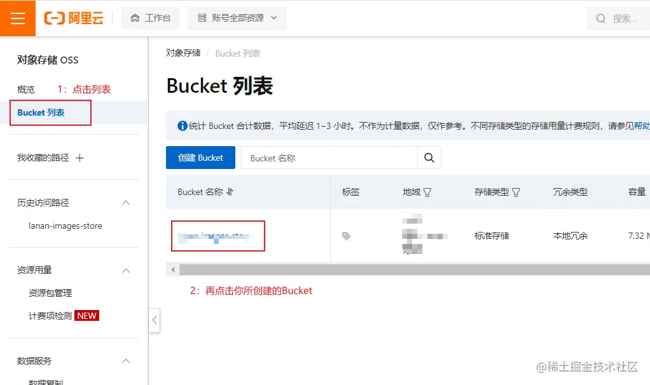Open the blurred bucket name link

214,236
